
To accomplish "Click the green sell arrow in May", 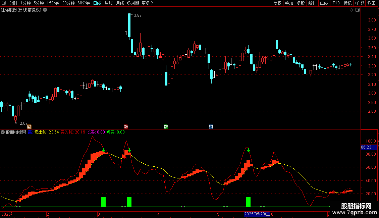I will [x=248, y=150].
